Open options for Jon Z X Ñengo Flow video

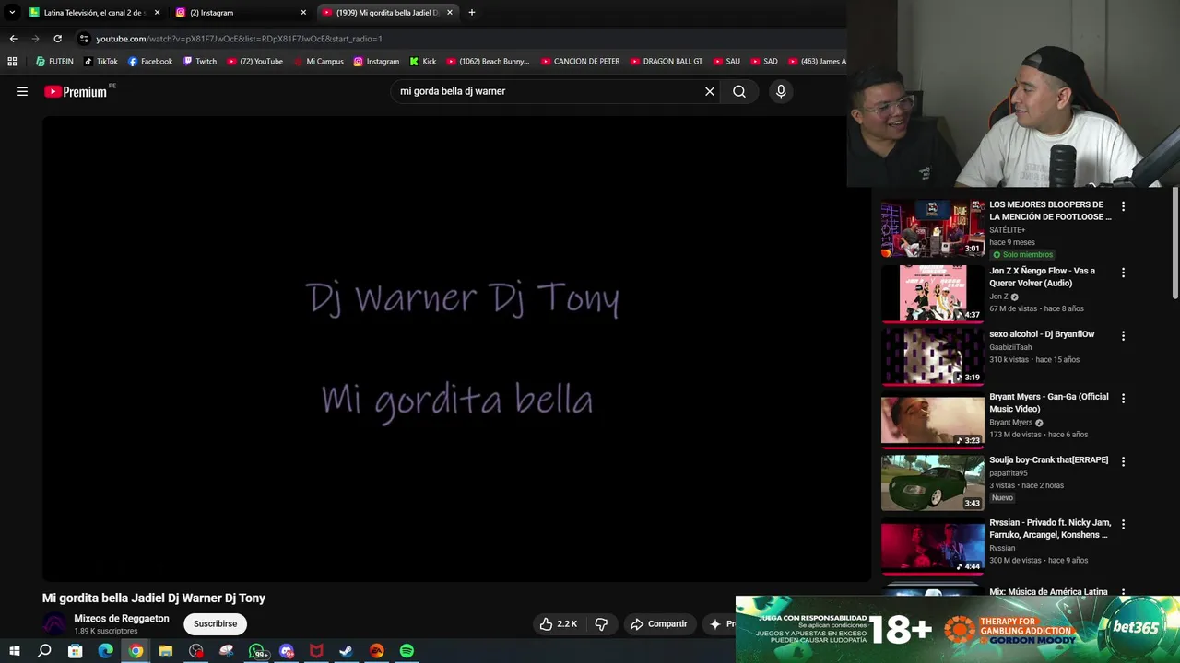click(x=1123, y=273)
